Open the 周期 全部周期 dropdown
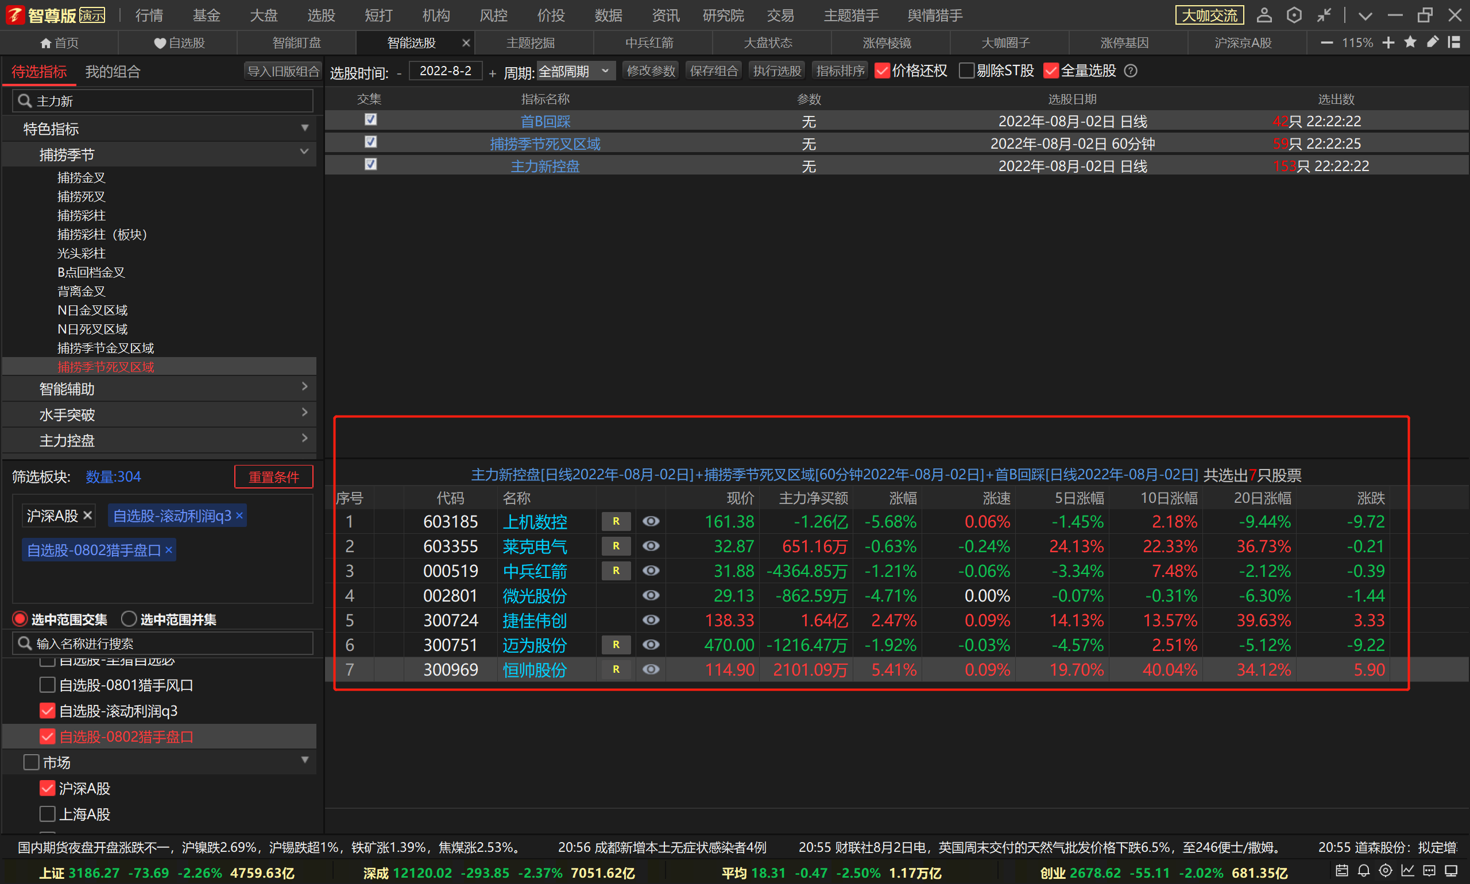 pos(575,71)
